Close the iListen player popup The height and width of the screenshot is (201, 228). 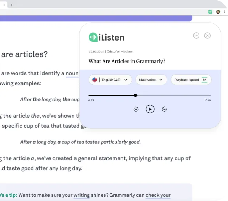207,36
